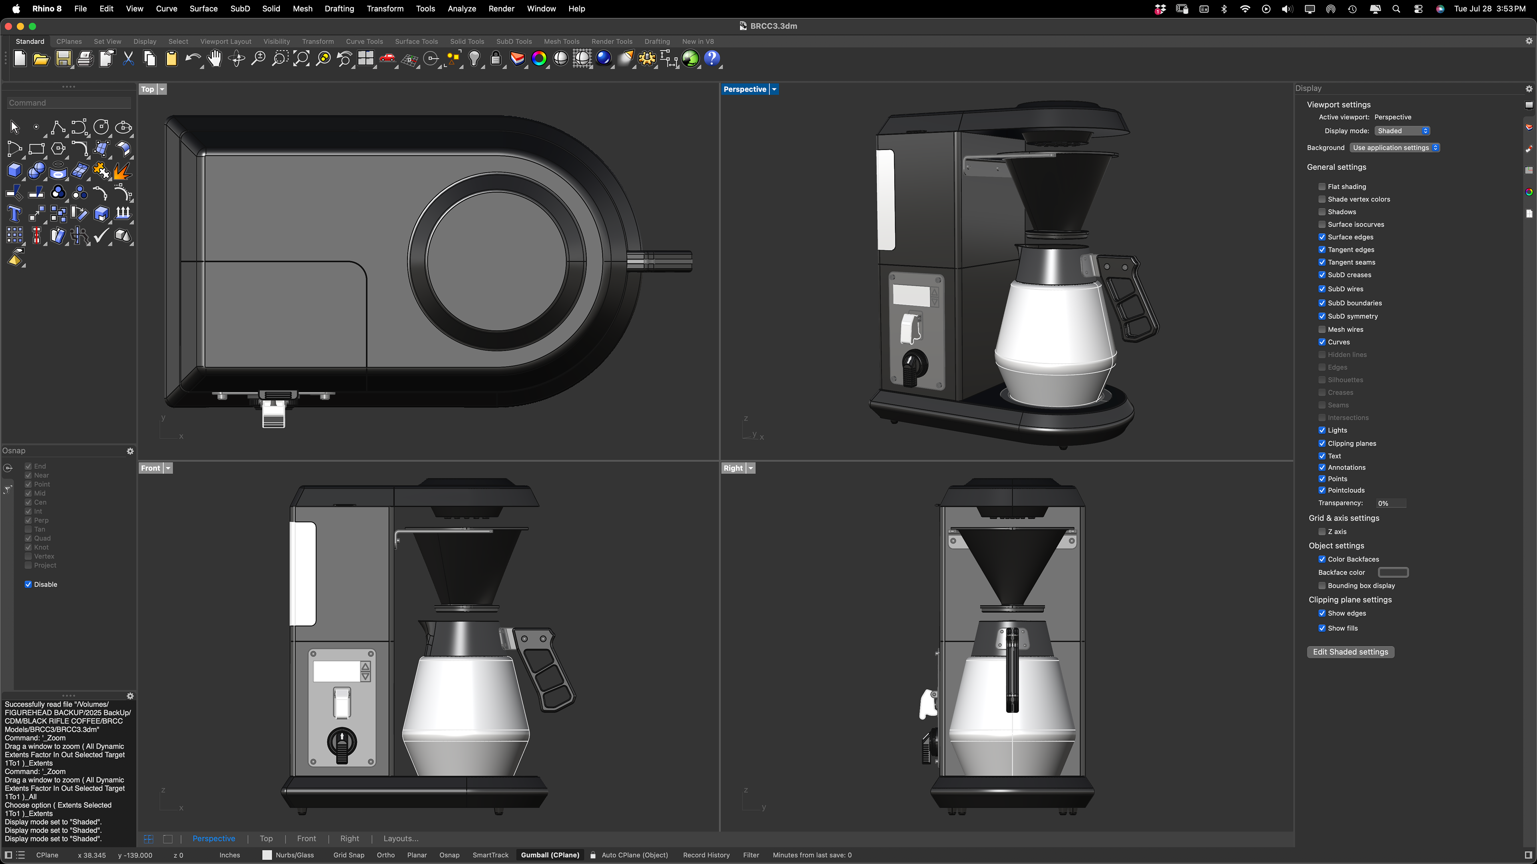
Task: Open the Top viewport menu arrow
Action: point(162,89)
